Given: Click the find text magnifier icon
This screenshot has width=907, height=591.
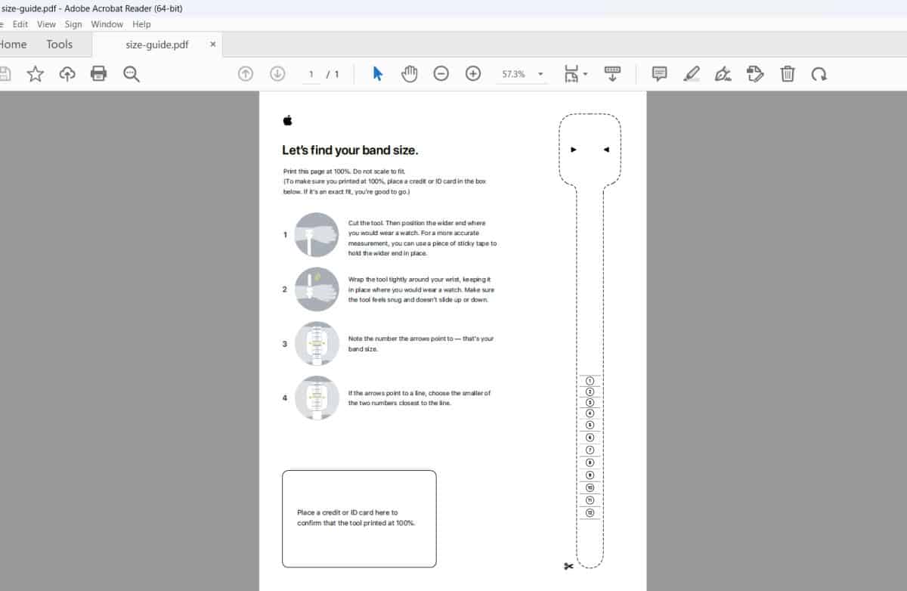Looking at the screenshot, I should (132, 74).
